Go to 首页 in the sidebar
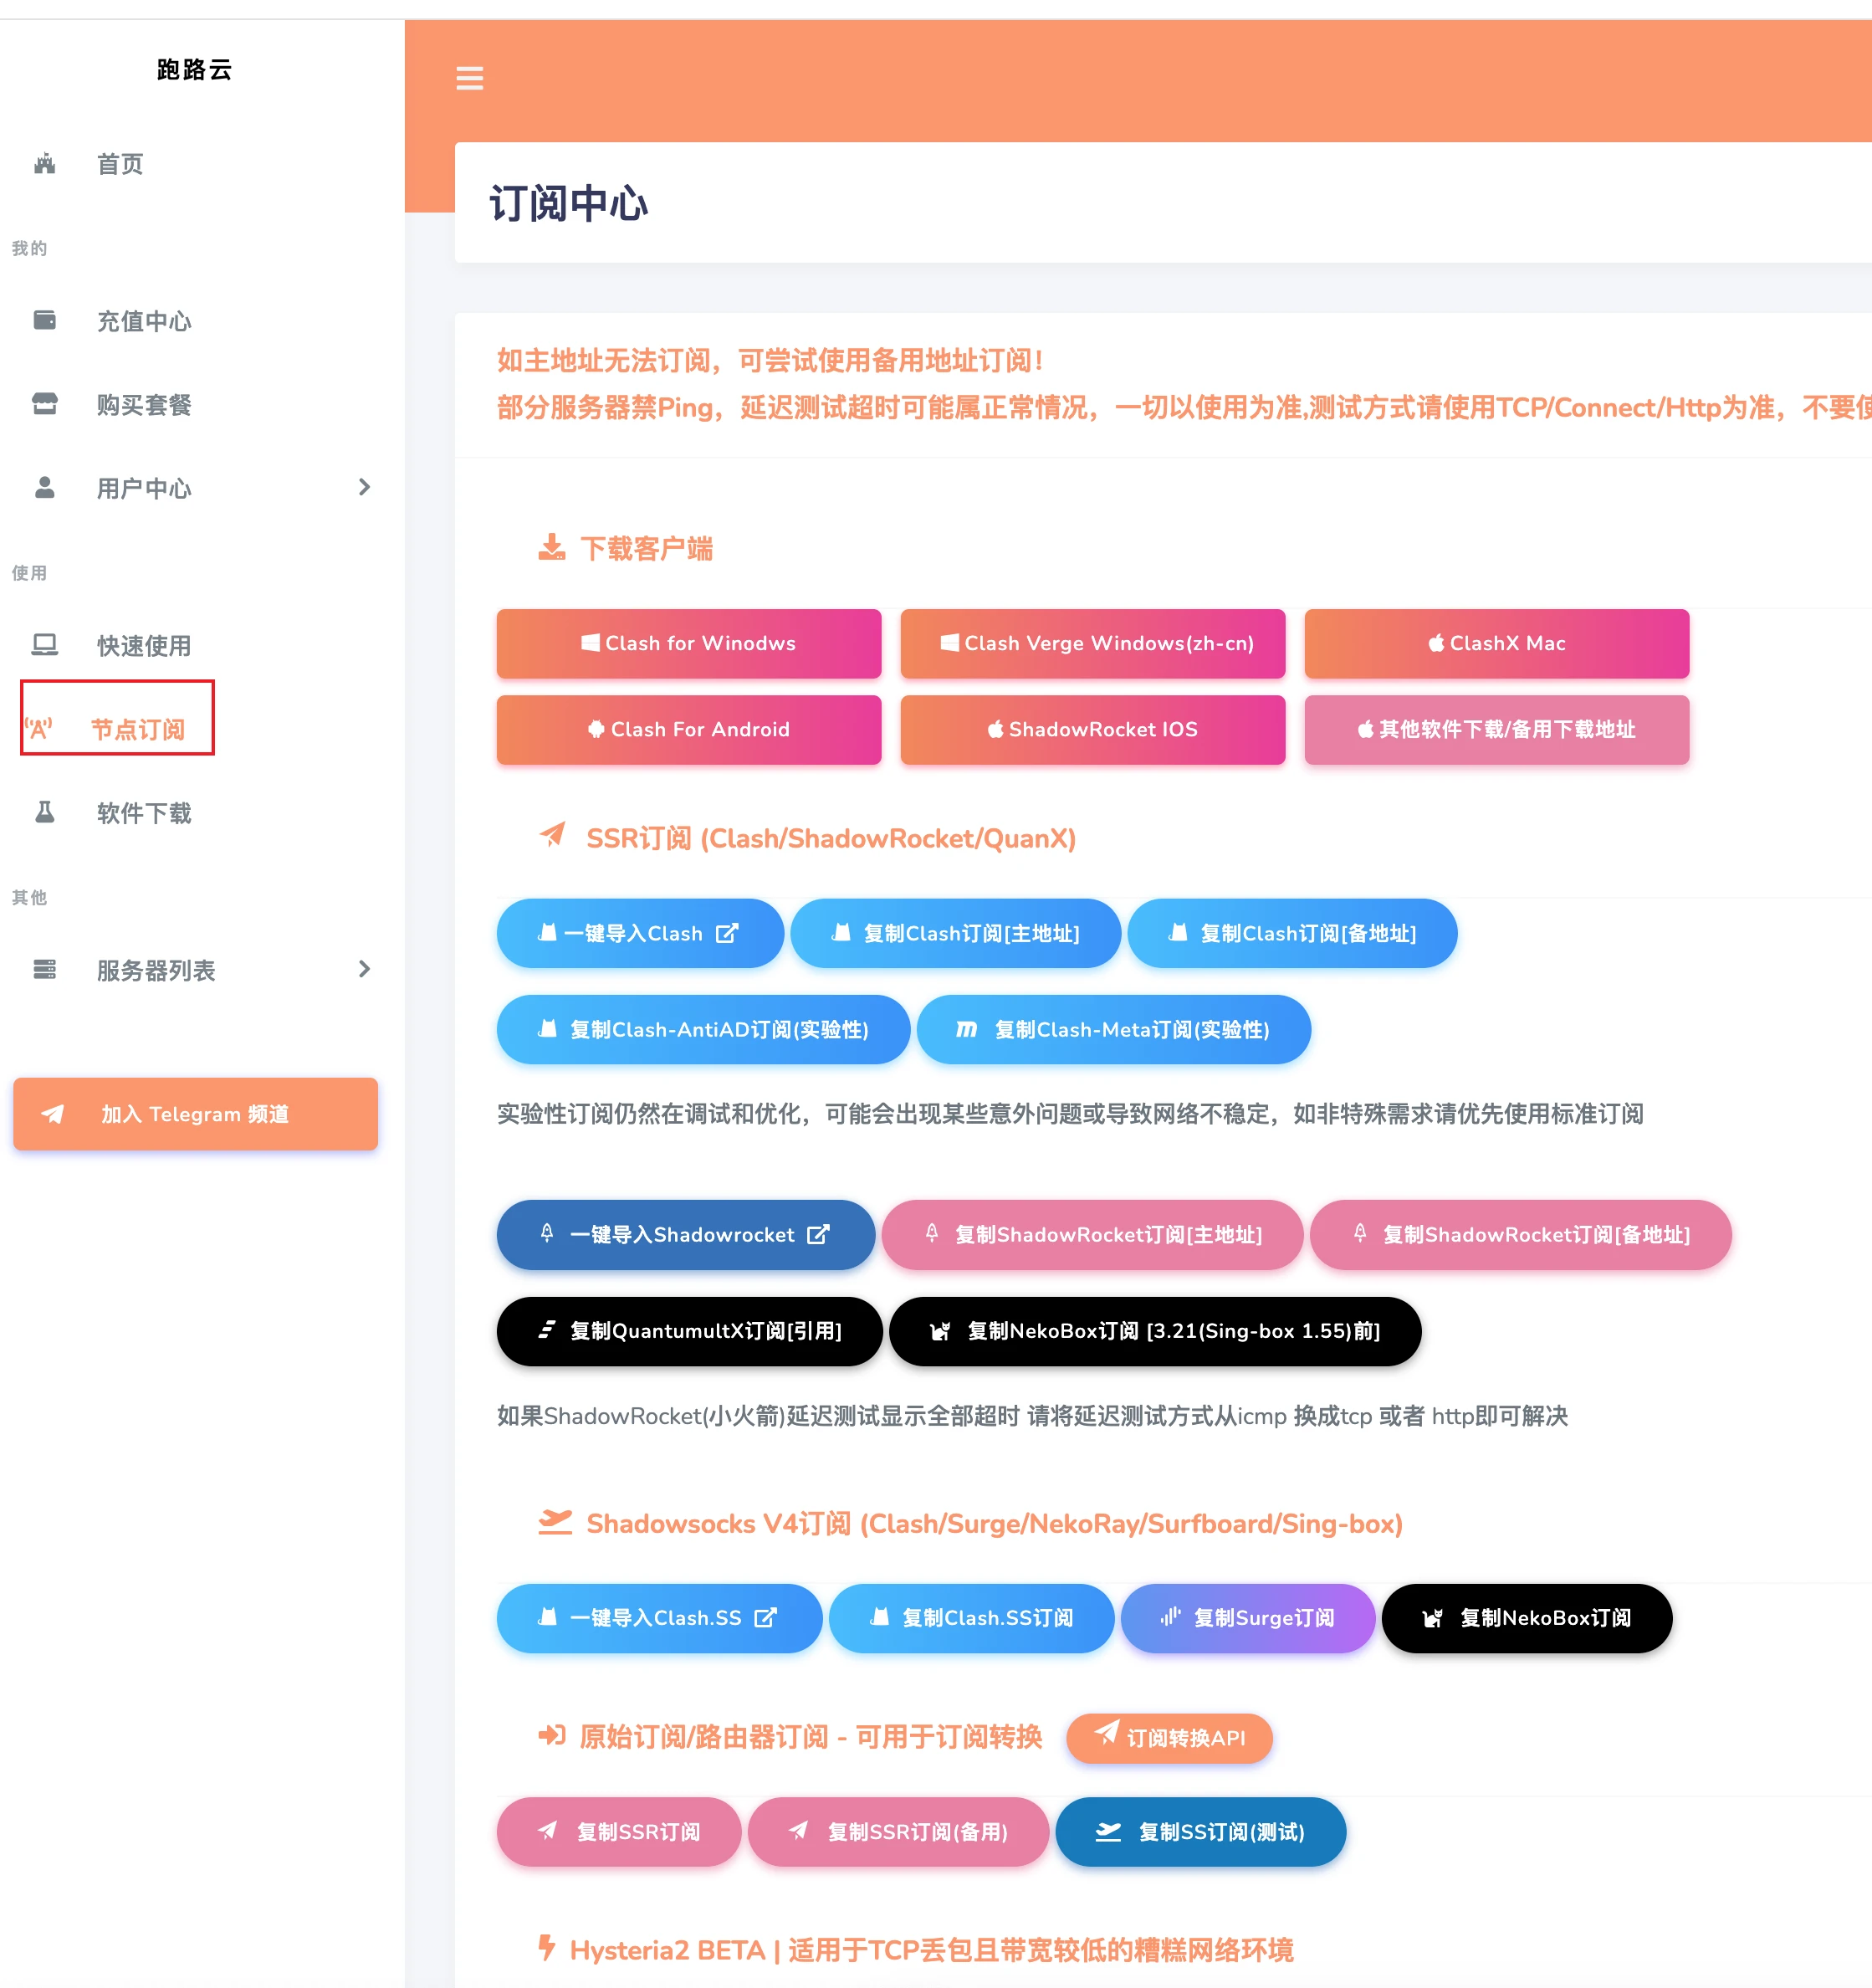 pyautogui.click(x=120, y=164)
